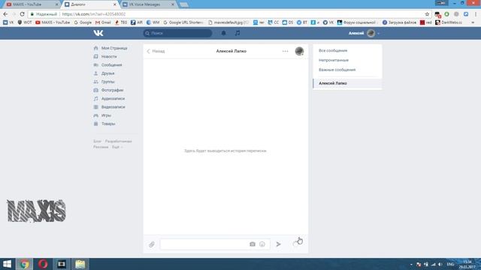Screen dimensions: 481x270
Task: Open the VK bookmark on the bookmarks bar
Action: point(8,22)
